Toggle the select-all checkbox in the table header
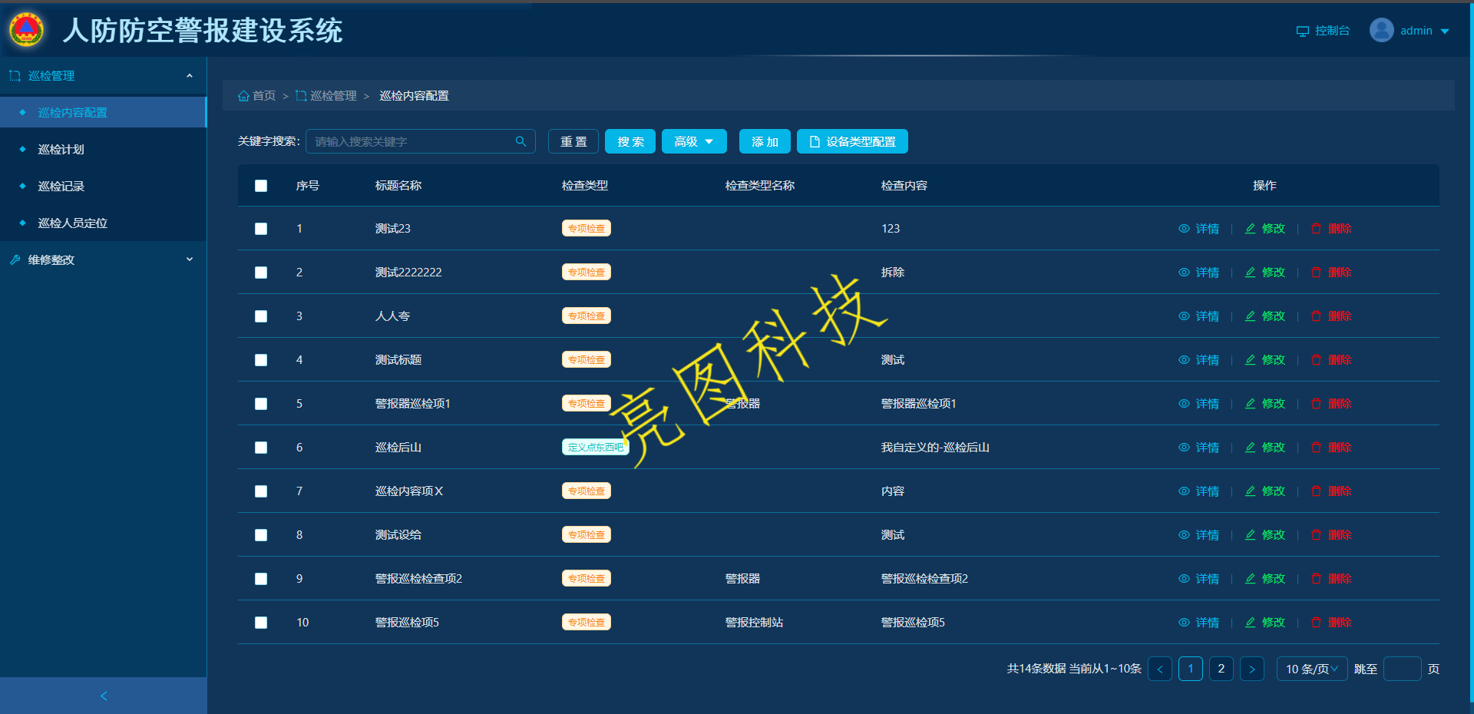The width and height of the screenshot is (1474, 714). [x=261, y=186]
